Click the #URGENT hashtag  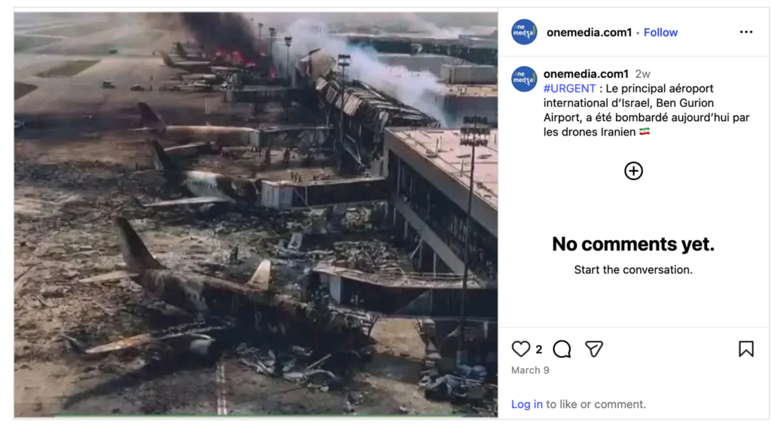569,89
